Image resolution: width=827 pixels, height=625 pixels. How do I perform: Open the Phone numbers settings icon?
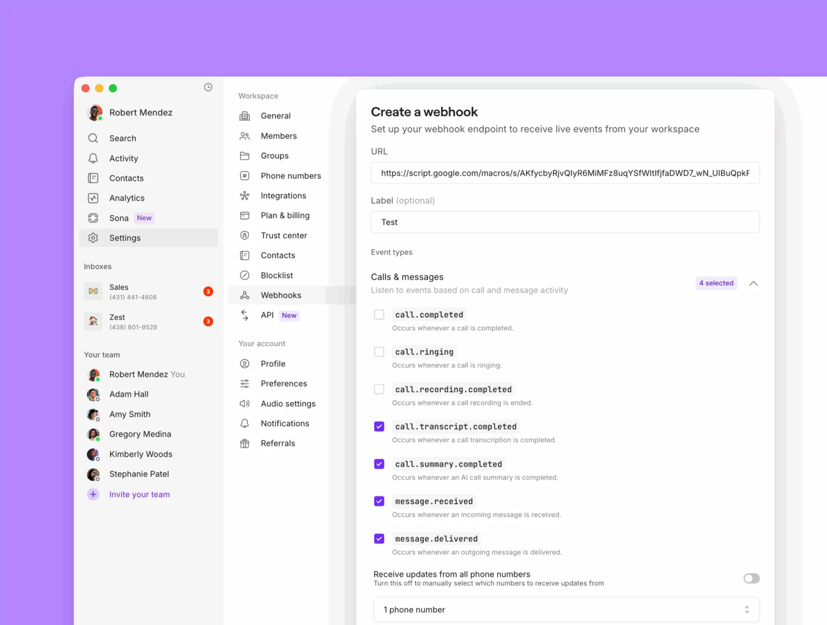[245, 176]
